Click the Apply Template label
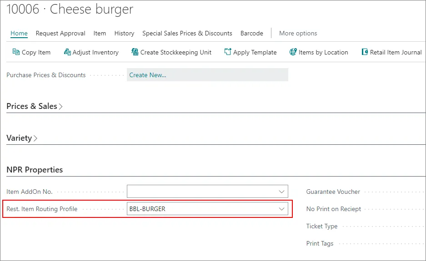Viewport: 426px width, 261px height. click(255, 52)
